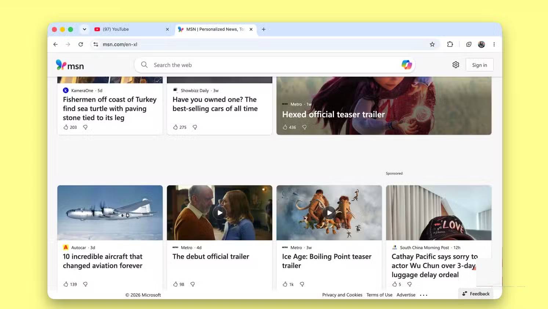Dislike the Ice Age teaser trailer
Image resolution: width=548 pixels, height=309 pixels.
[302, 284]
